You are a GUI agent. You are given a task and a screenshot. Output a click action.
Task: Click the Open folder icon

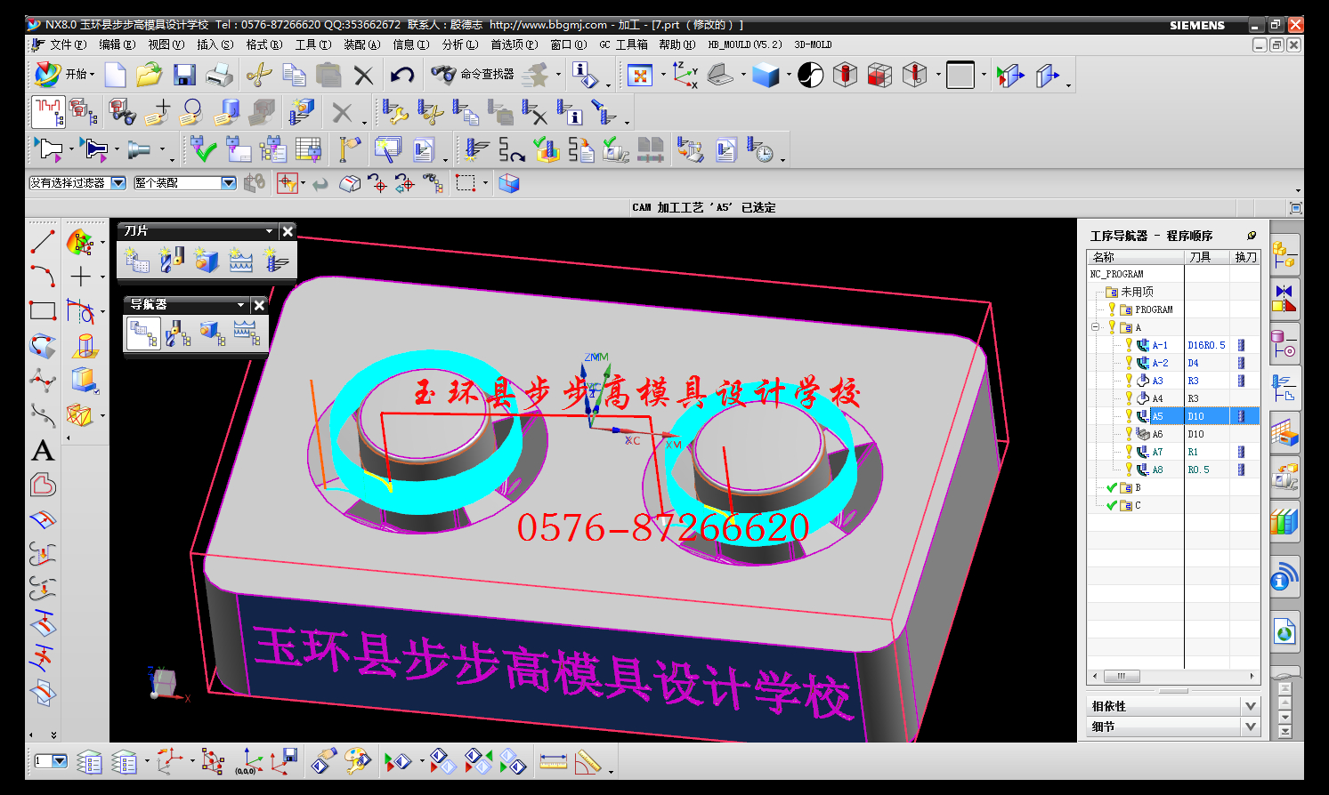click(150, 75)
